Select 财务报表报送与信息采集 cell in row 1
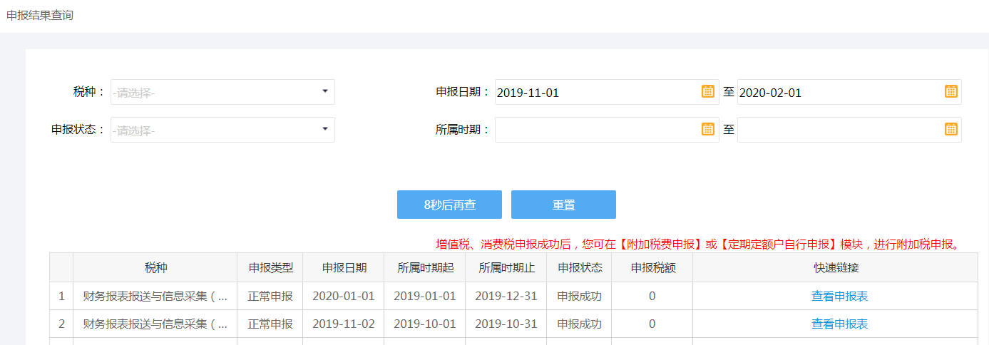Viewport: 989px width, 345px height. point(155,296)
